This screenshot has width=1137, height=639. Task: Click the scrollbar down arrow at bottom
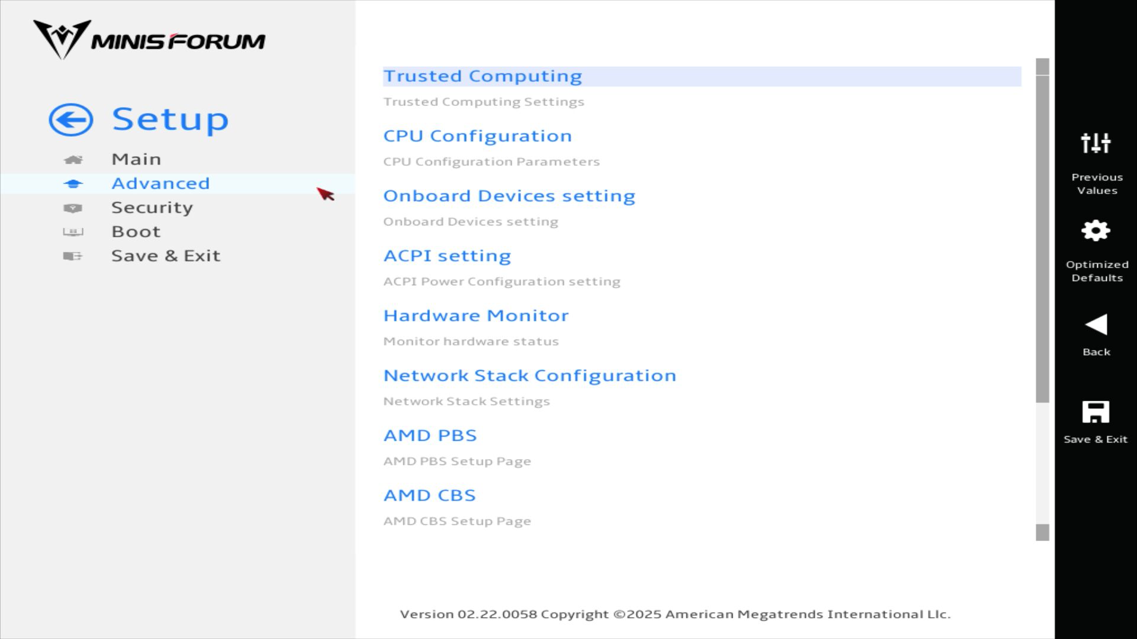1042,532
